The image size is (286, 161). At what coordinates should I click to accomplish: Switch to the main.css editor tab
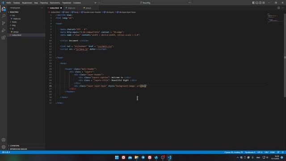(x=71, y=8)
